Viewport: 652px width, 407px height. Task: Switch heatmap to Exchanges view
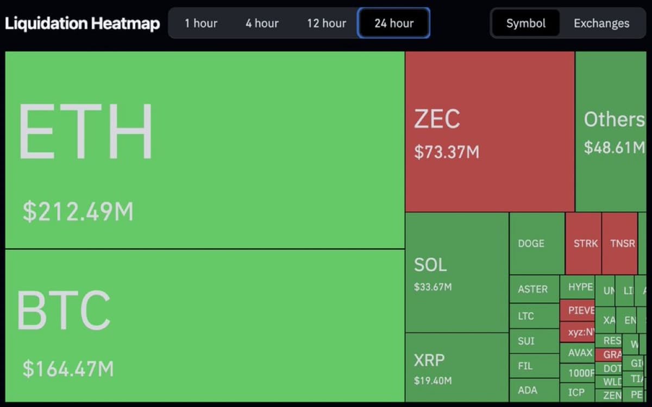click(601, 23)
